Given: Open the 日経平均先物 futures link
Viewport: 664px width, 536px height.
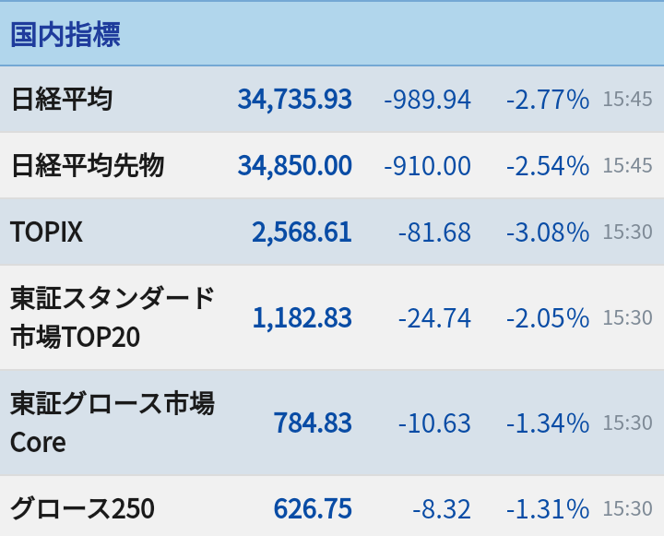Looking at the screenshot, I should [88, 165].
